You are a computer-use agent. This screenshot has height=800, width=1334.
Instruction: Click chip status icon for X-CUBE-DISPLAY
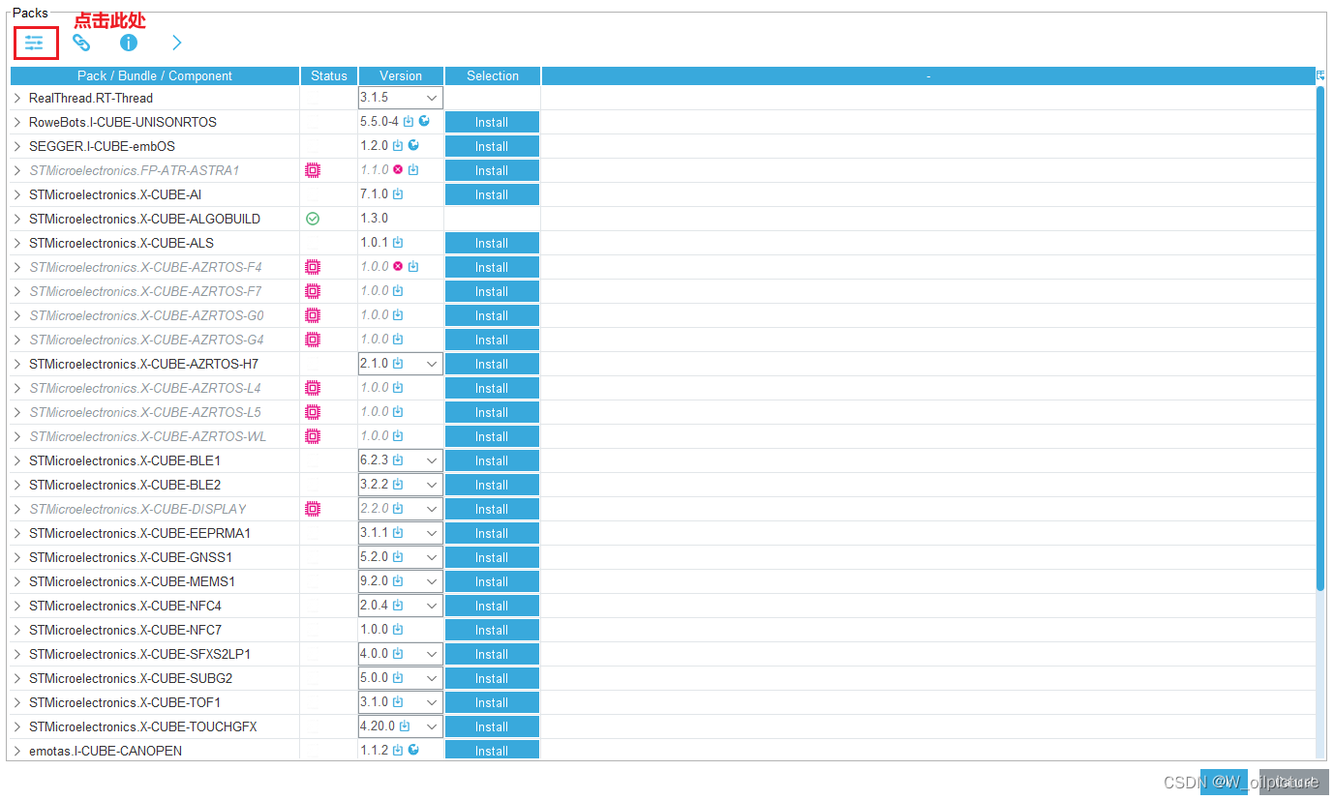pyautogui.click(x=313, y=509)
